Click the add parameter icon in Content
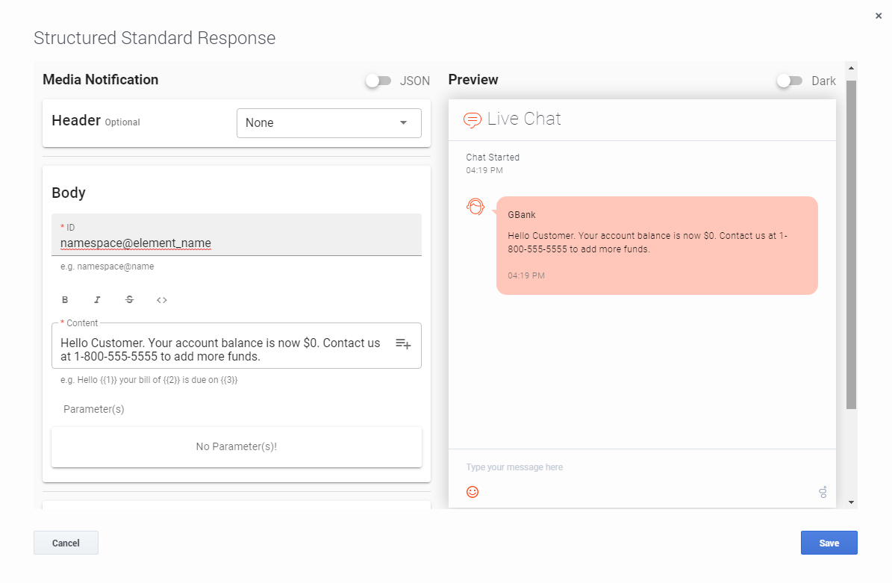Image resolution: width=892 pixels, height=583 pixels. coord(403,344)
